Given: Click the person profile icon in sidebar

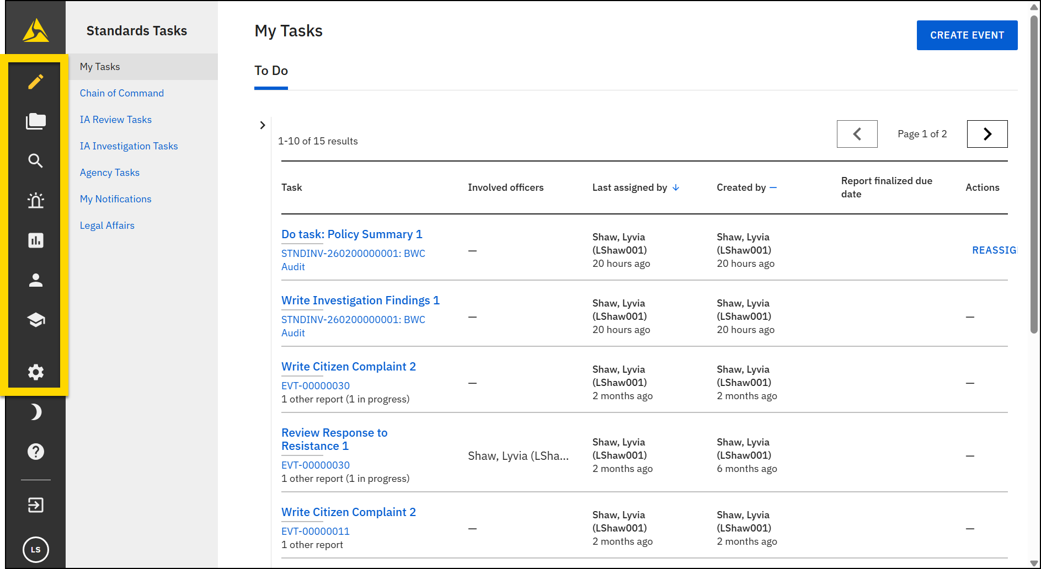Looking at the screenshot, I should tap(36, 280).
